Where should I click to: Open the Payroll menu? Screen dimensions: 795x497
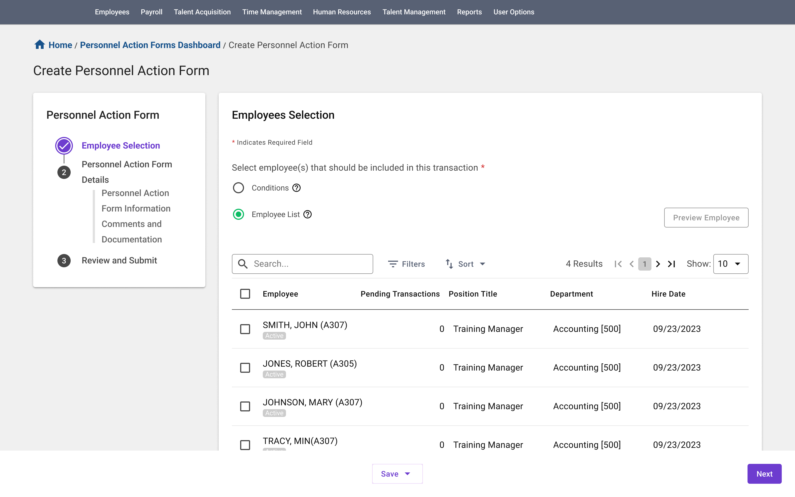pos(152,12)
